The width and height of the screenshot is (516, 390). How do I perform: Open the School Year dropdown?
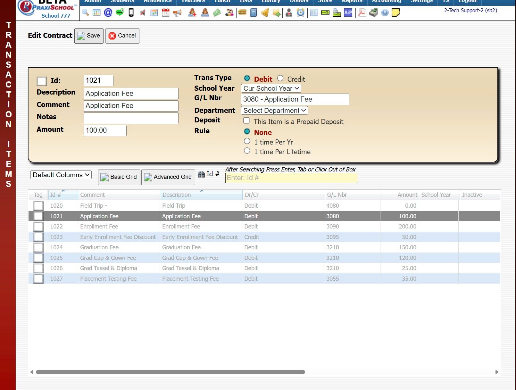point(271,88)
